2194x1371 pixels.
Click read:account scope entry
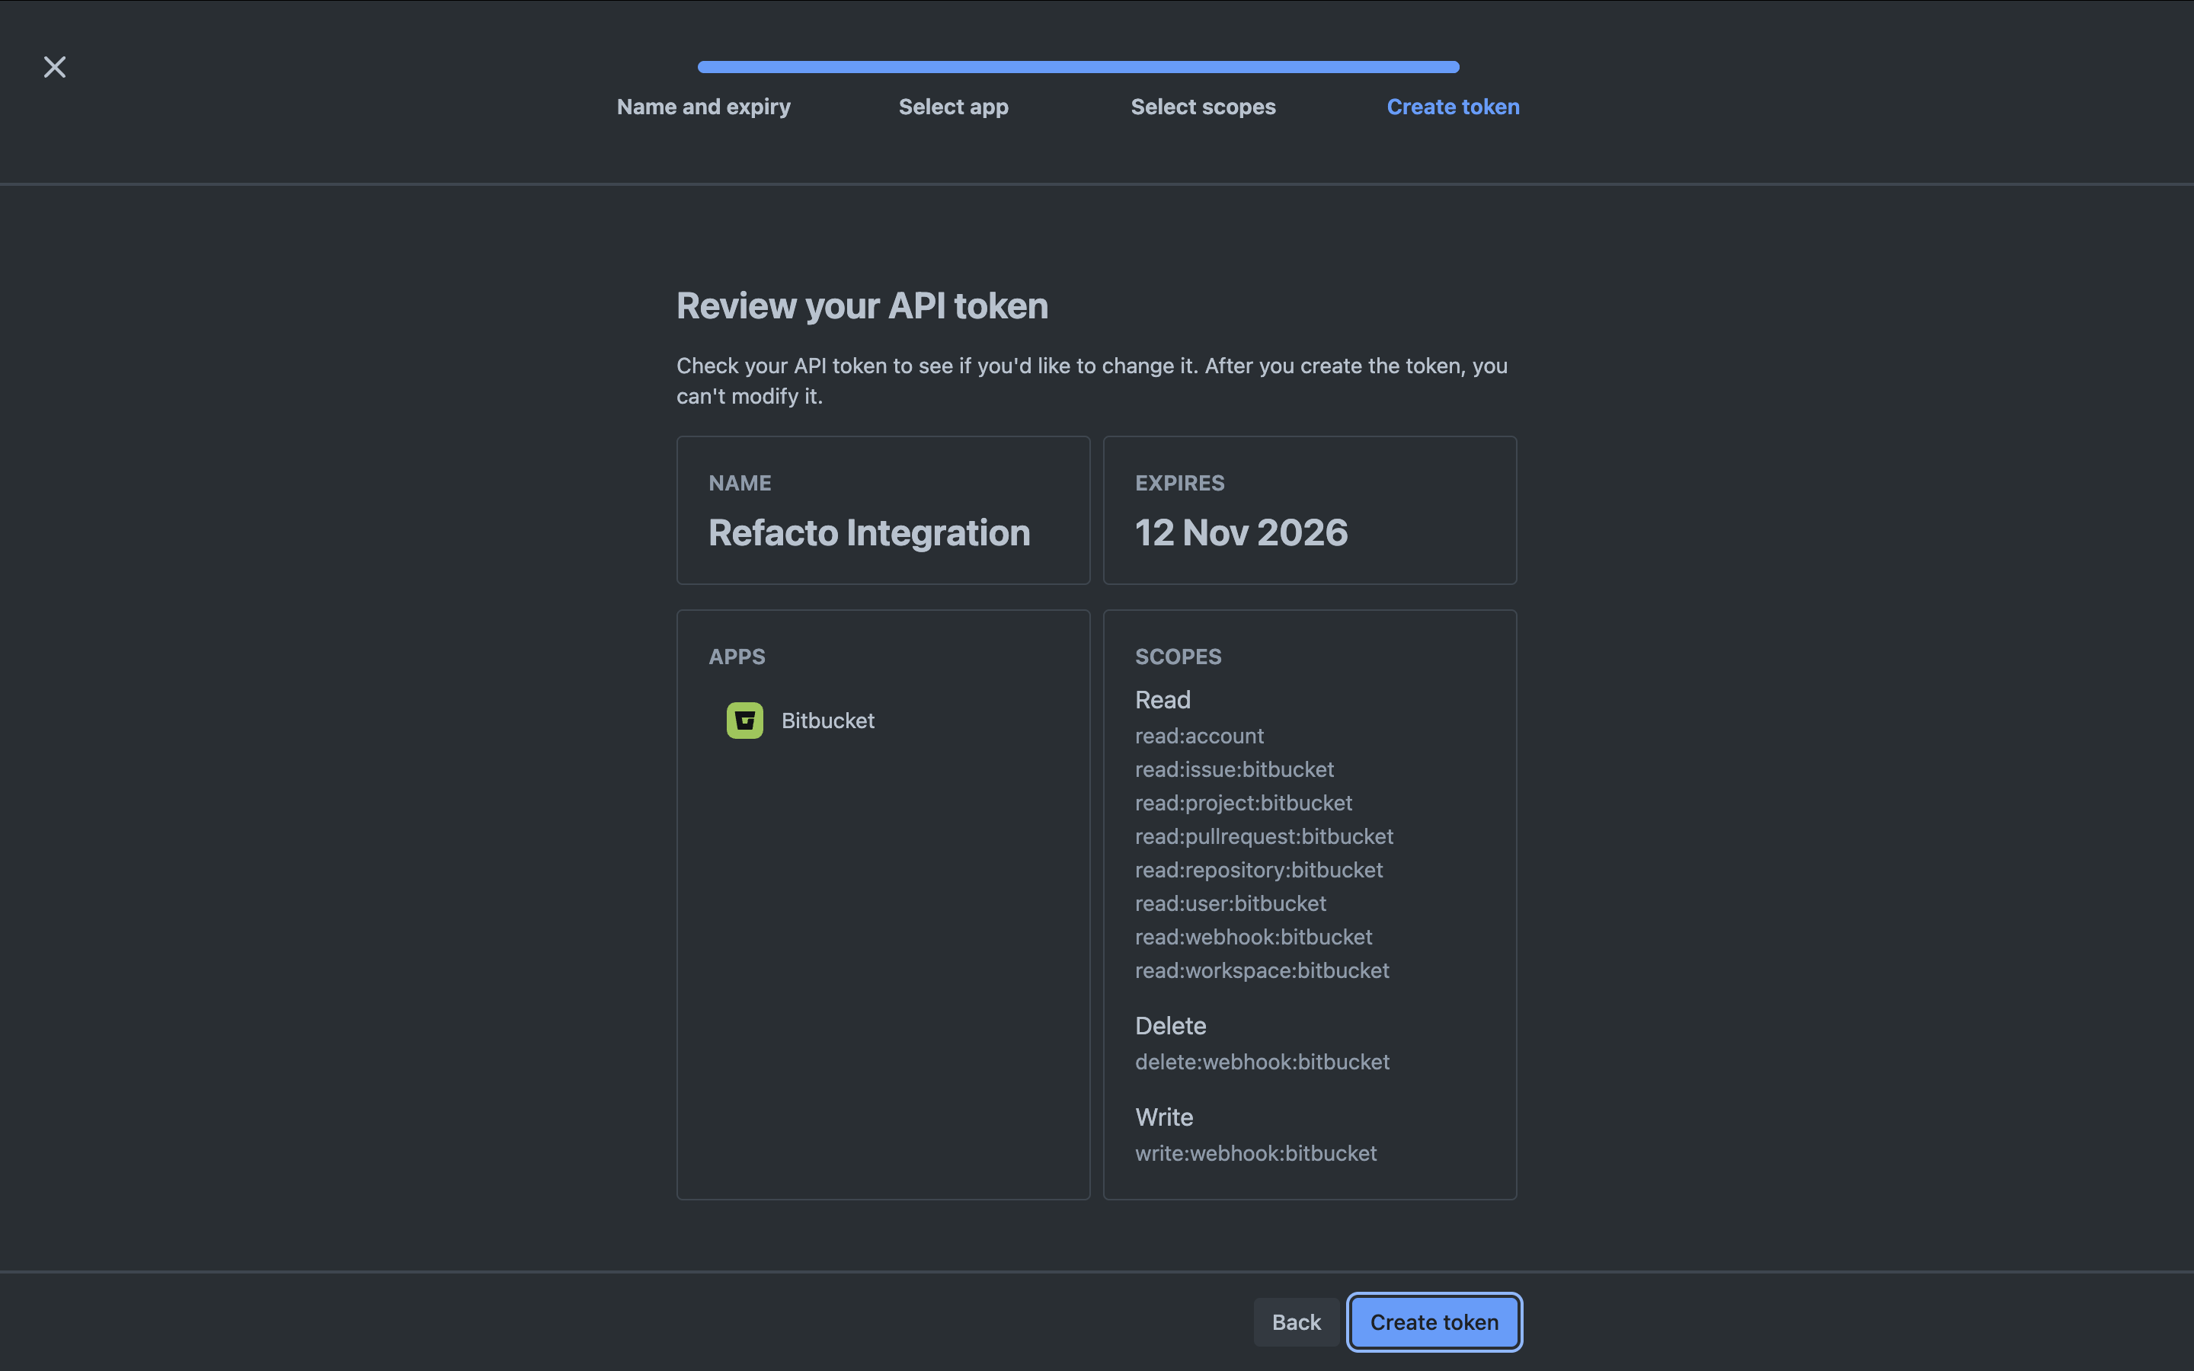coord(1198,735)
